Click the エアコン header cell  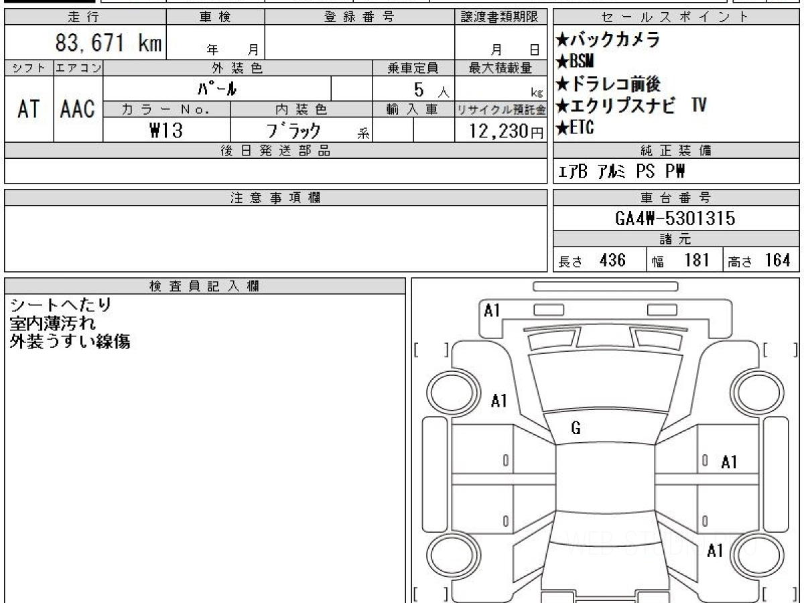78,68
